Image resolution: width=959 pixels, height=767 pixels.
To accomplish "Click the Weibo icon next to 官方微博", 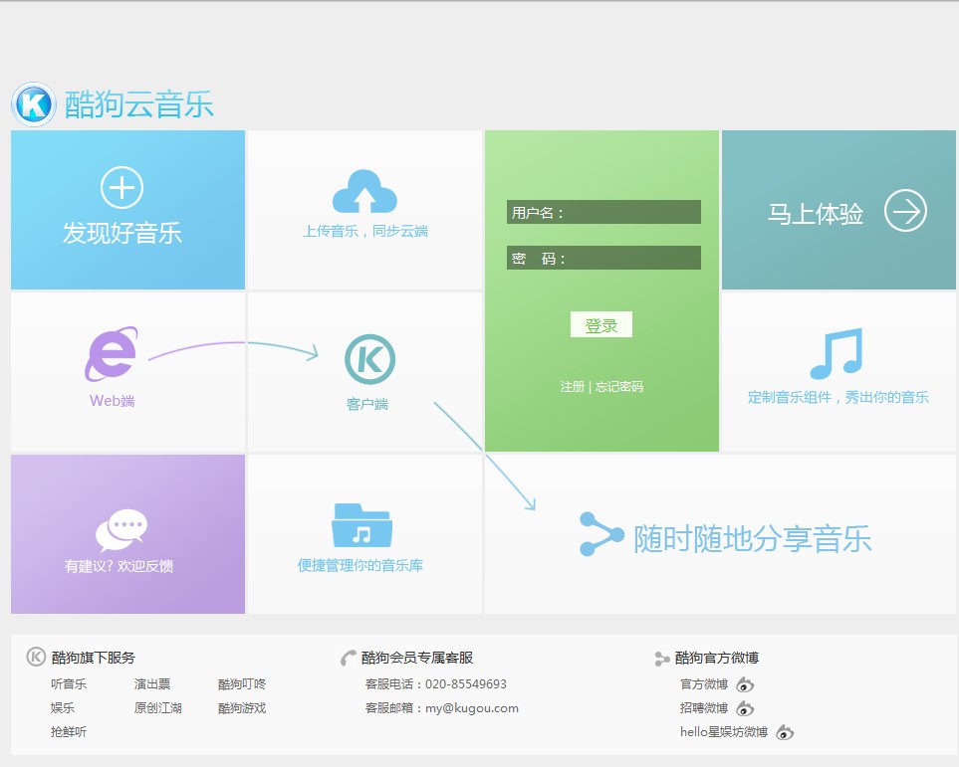I will coord(745,684).
